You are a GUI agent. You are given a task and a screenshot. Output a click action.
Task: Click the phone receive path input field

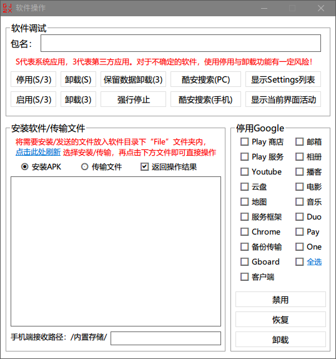[x=166, y=338]
